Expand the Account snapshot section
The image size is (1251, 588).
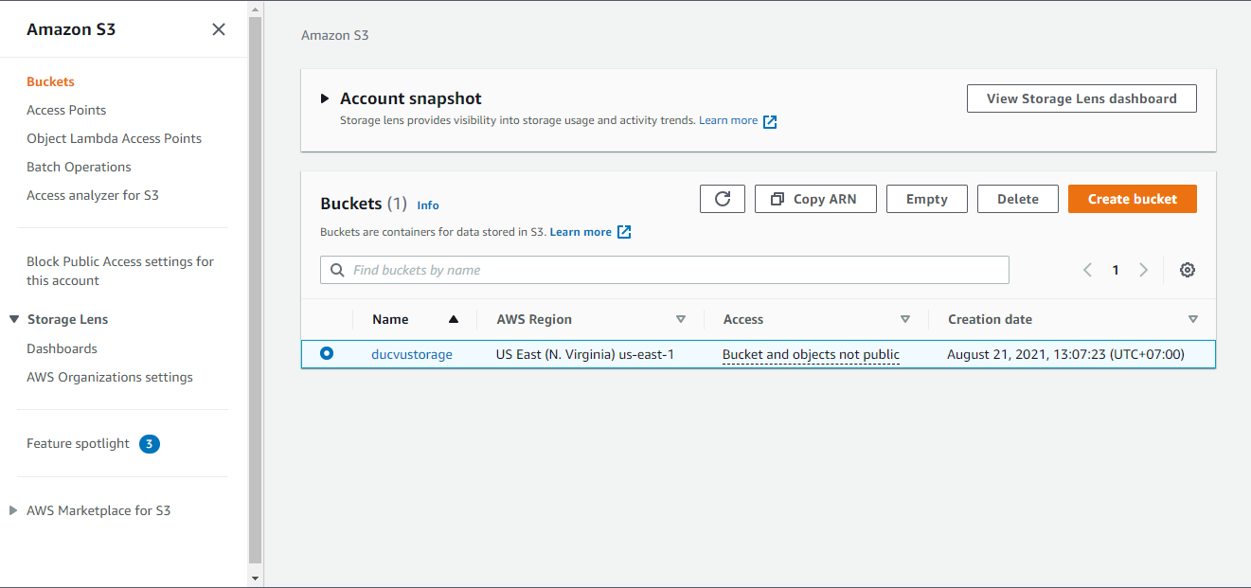tap(325, 98)
